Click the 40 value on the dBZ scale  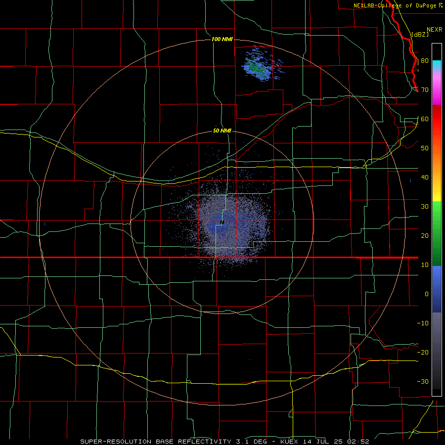pos(425,178)
